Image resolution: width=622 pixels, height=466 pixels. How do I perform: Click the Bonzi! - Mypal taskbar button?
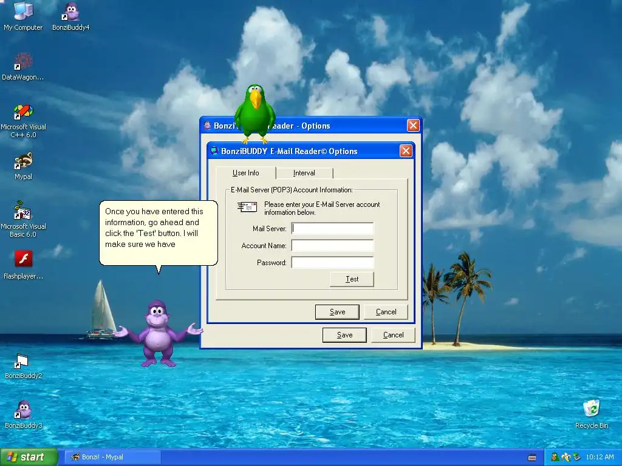tap(112, 457)
